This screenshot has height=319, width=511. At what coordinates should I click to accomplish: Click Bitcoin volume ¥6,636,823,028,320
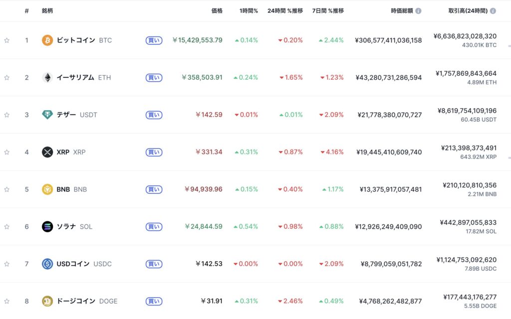(x=465, y=36)
